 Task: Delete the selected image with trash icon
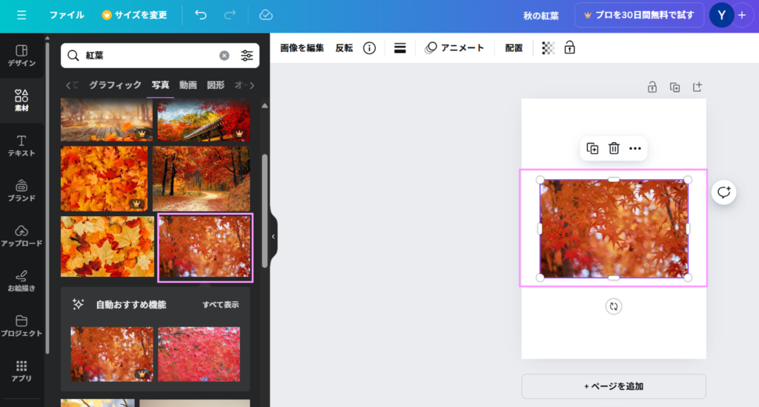pyautogui.click(x=614, y=149)
